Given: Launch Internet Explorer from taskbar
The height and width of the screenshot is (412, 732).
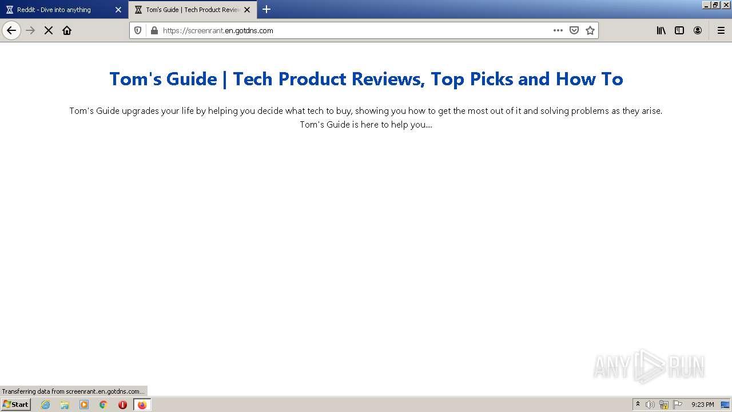Looking at the screenshot, I should pos(46,405).
